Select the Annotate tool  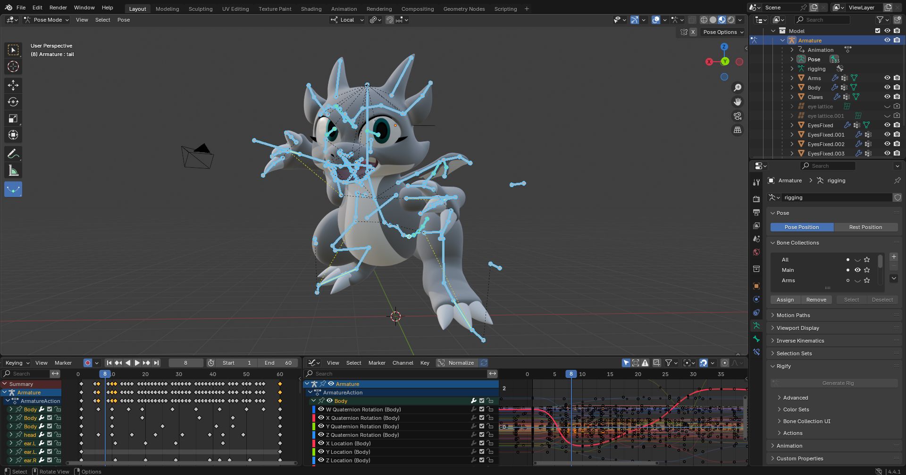(13, 154)
